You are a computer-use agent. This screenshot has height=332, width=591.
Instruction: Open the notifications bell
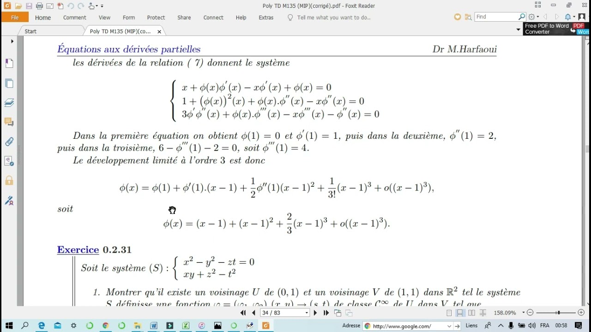click(x=567, y=17)
